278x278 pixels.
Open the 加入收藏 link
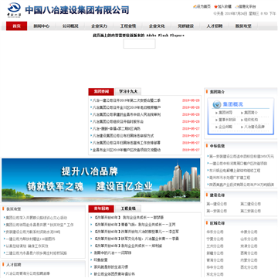pos(225,7)
